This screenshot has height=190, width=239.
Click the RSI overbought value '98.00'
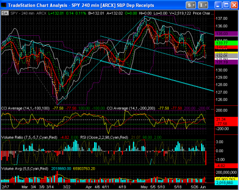coord(147,138)
